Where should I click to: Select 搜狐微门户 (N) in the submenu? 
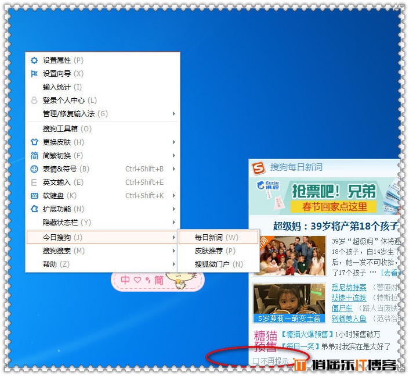[218, 264]
